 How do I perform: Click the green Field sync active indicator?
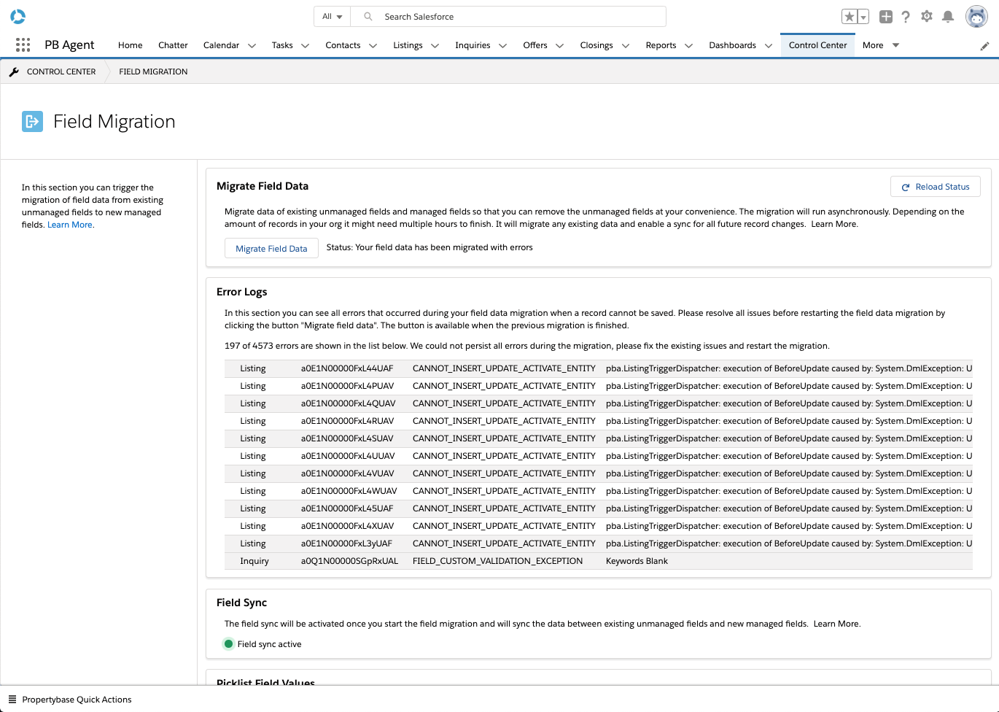[x=228, y=644]
